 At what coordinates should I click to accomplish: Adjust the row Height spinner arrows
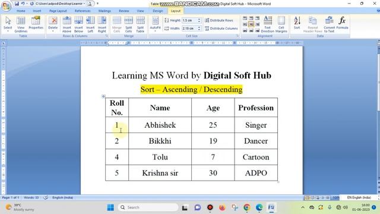point(199,20)
